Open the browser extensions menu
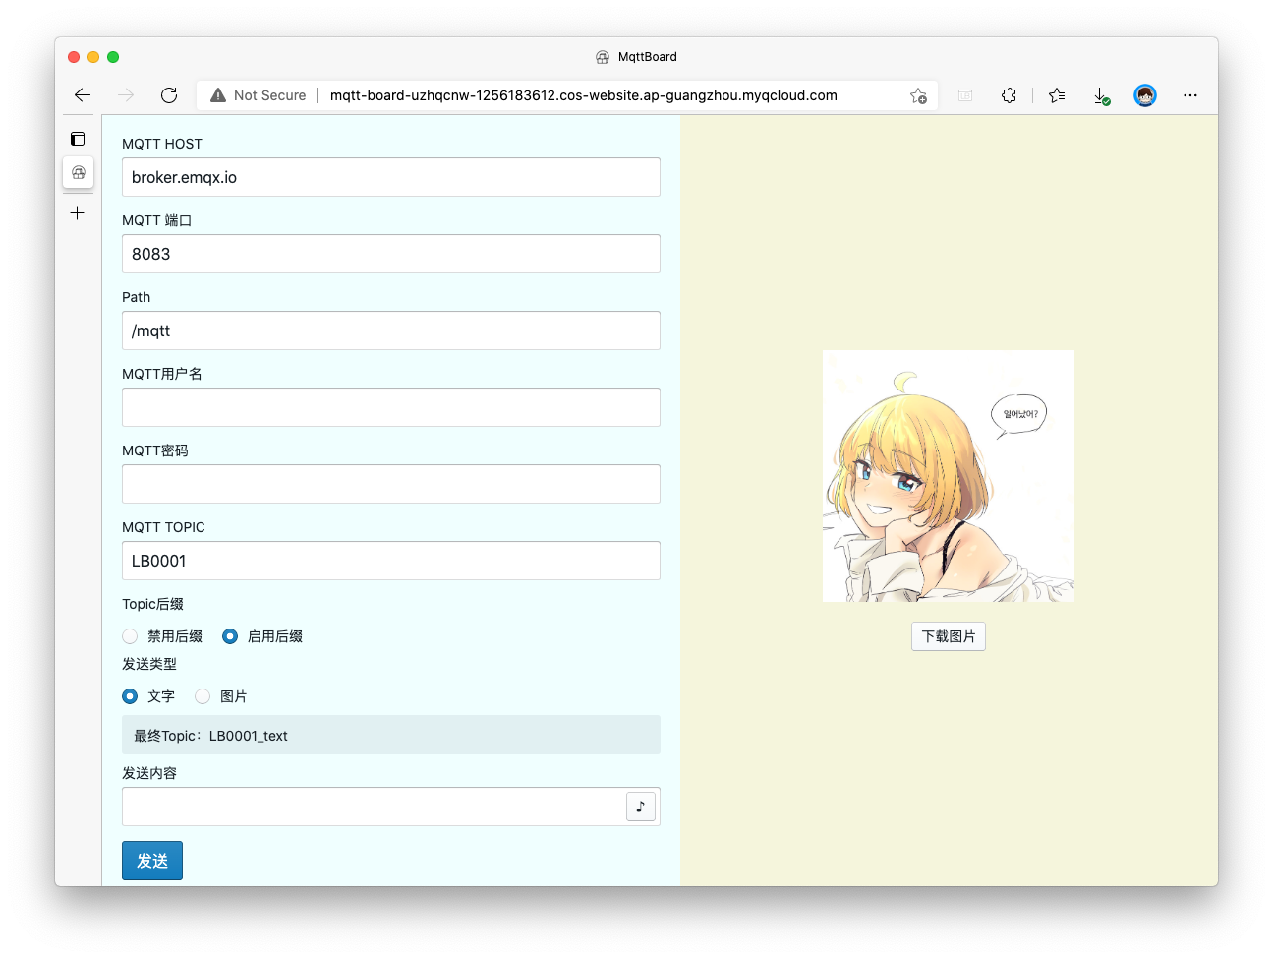Image resolution: width=1273 pixels, height=959 pixels. coord(1009,95)
